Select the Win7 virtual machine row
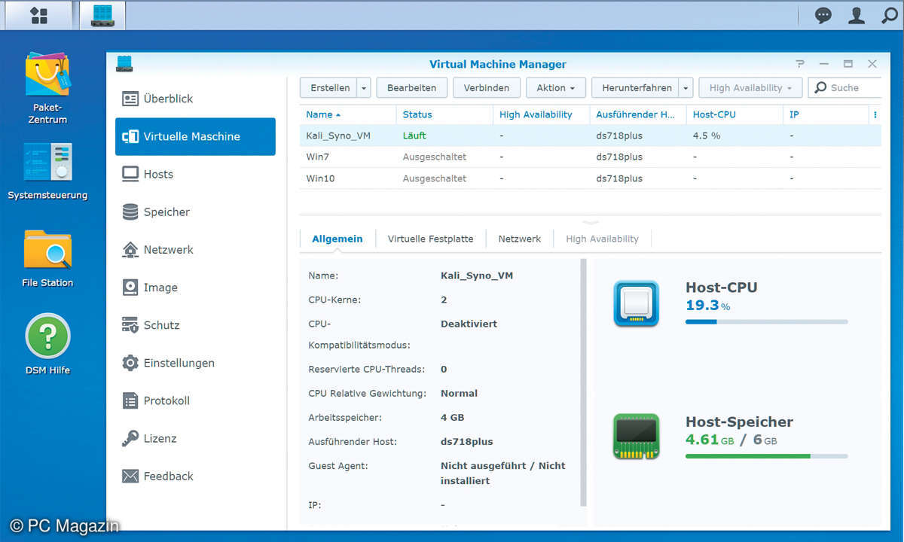The image size is (904, 542). point(590,157)
